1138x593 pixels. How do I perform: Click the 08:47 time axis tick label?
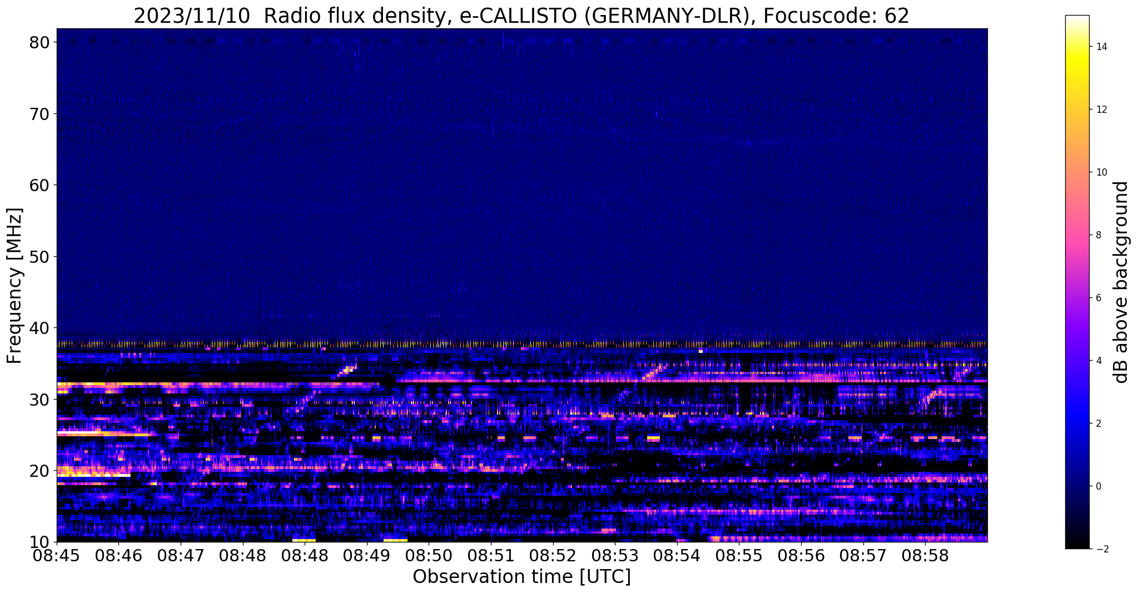point(181,556)
